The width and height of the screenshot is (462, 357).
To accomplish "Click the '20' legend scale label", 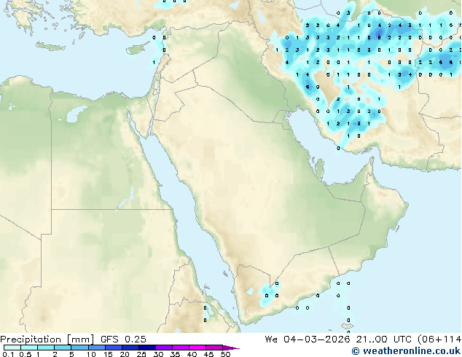I will [125, 354].
